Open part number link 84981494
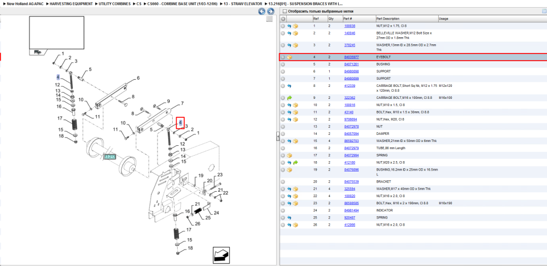547x266 pixels. pos(351,211)
